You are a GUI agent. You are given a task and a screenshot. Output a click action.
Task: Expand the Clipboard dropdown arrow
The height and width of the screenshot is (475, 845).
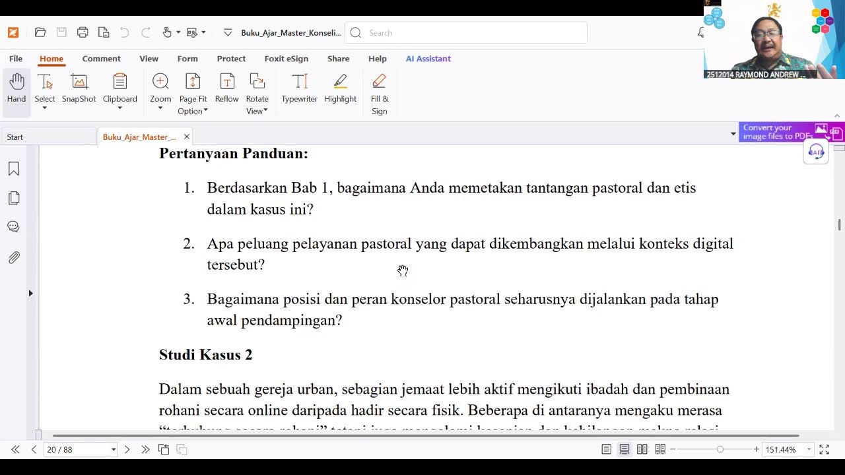pyautogui.click(x=119, y=109)
